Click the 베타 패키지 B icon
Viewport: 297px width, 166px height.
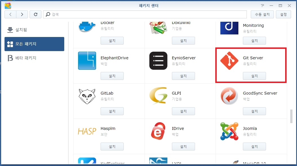point(10,58)
